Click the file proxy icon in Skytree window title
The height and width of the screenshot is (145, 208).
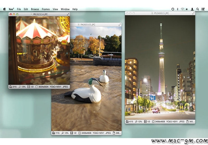click(x=152, y=13)
